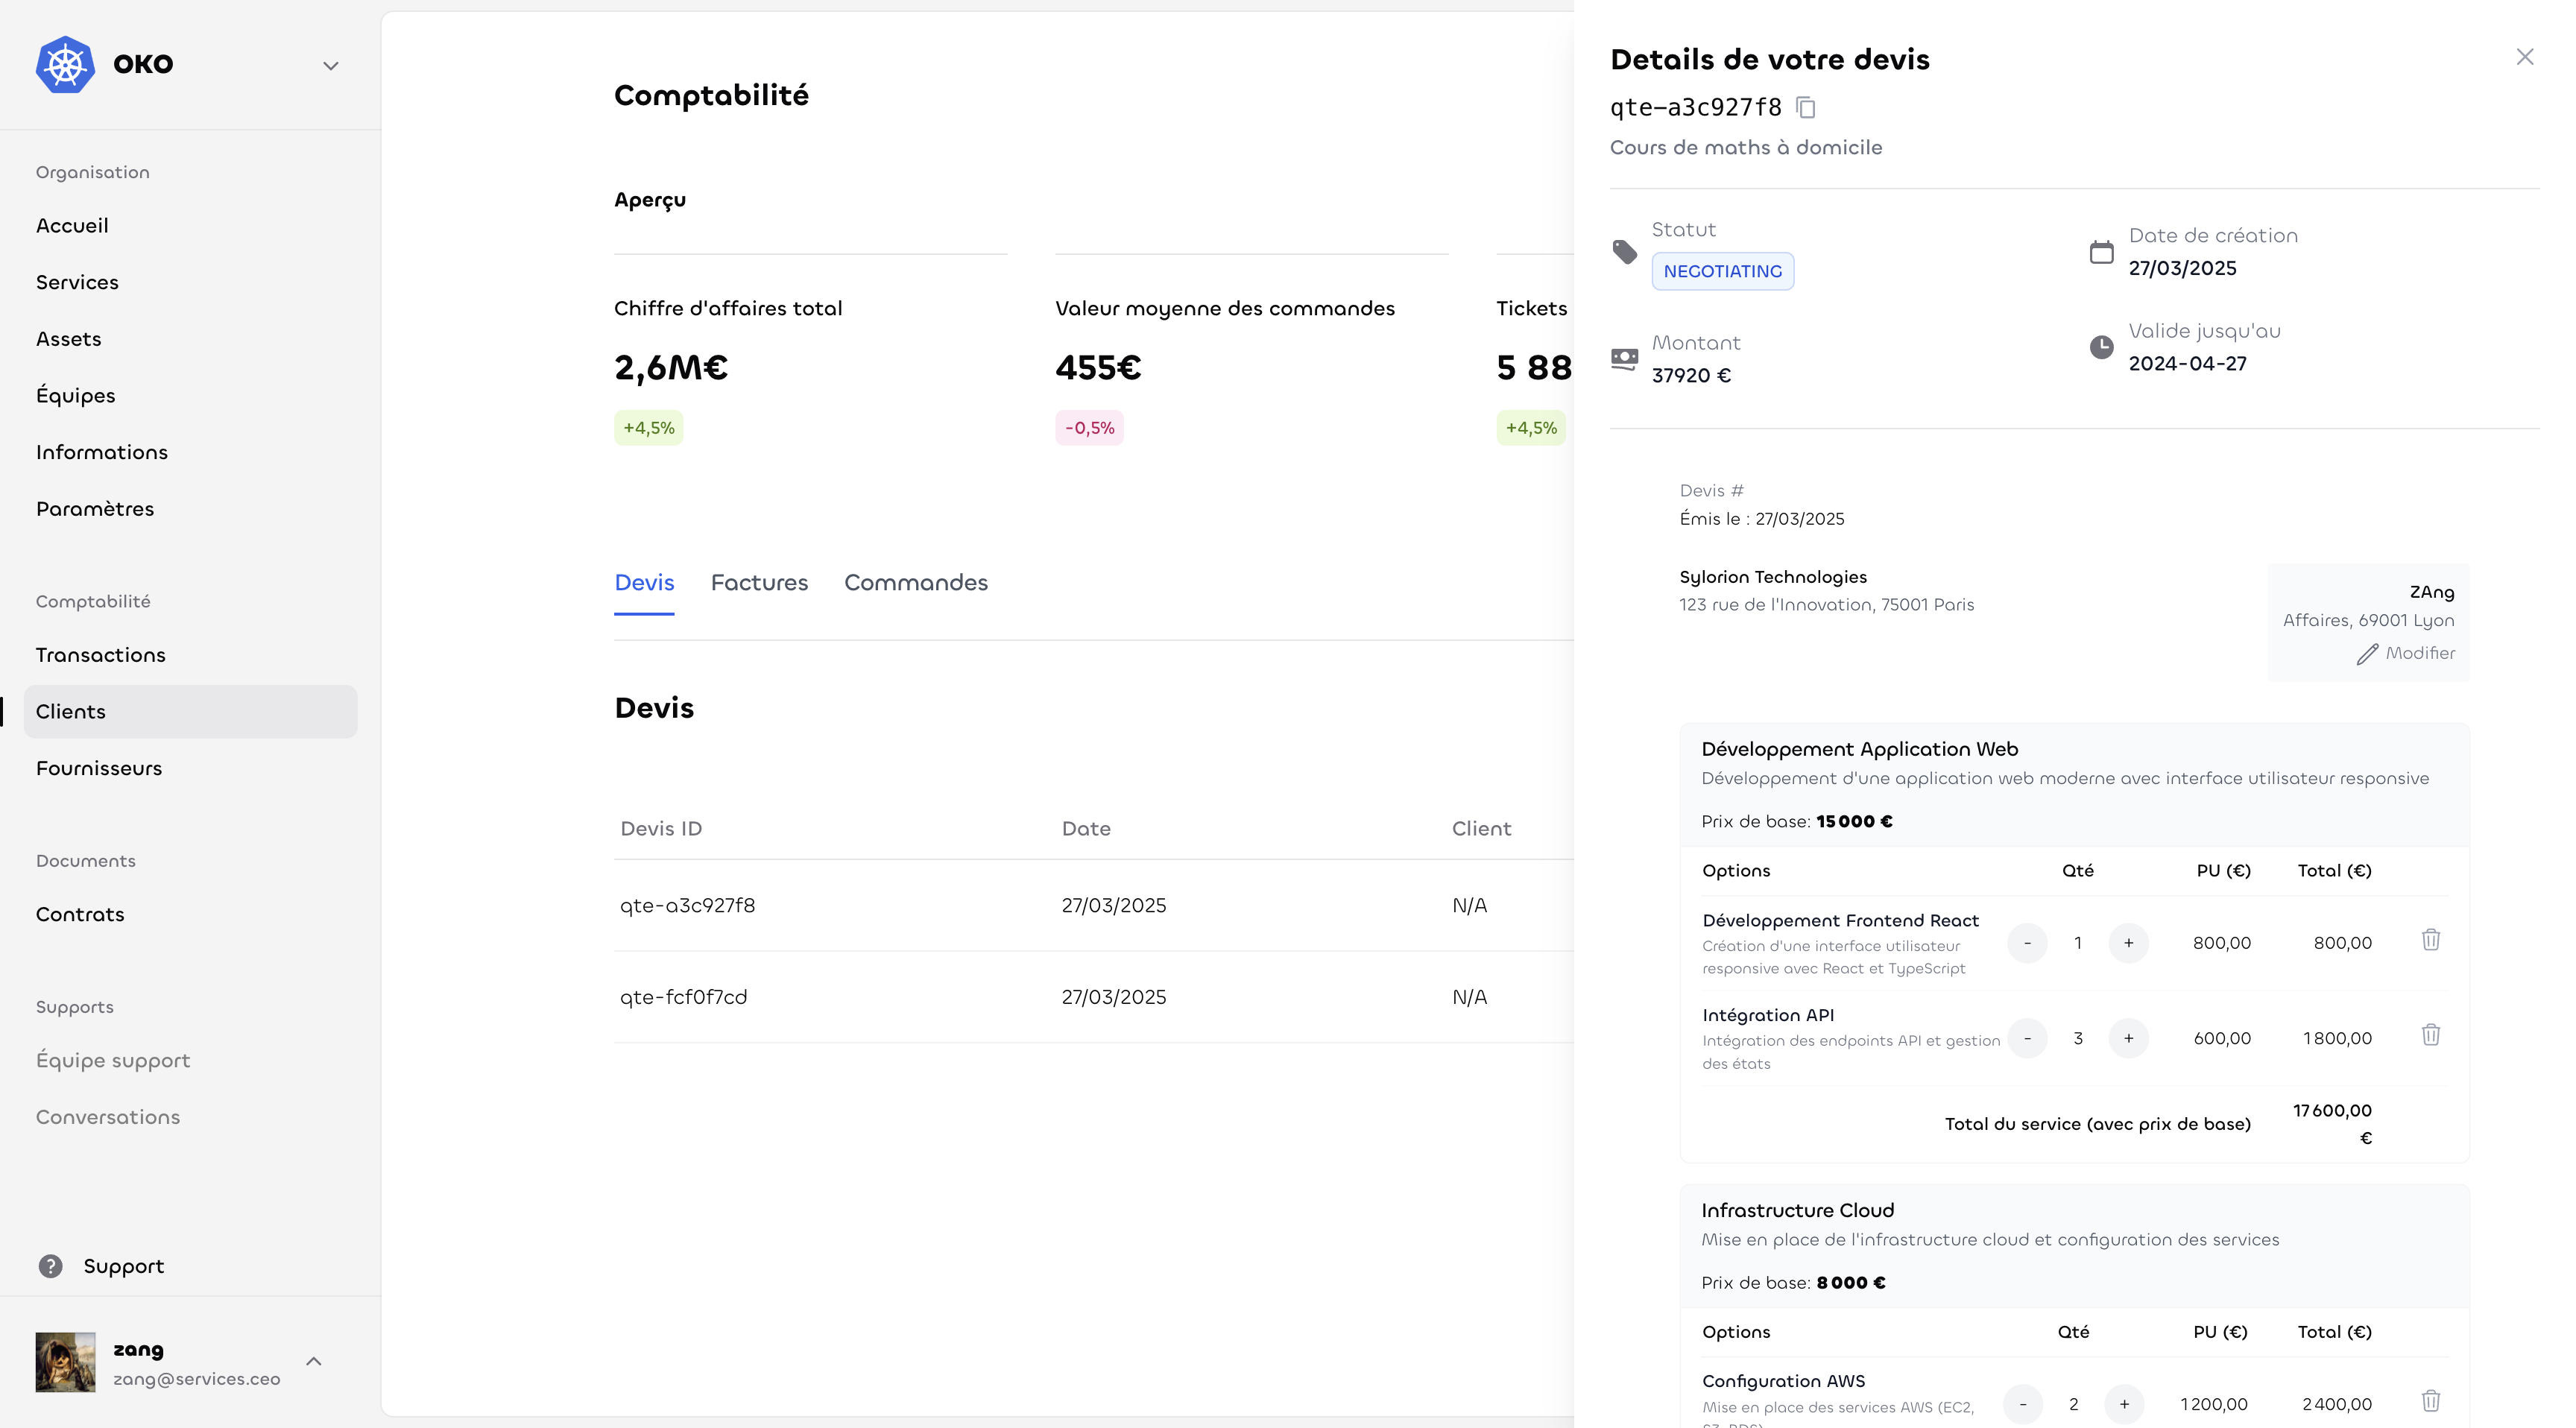Increase the Configuration AWS quantity
2576x1428 pixels.
coord(2124,1404)
